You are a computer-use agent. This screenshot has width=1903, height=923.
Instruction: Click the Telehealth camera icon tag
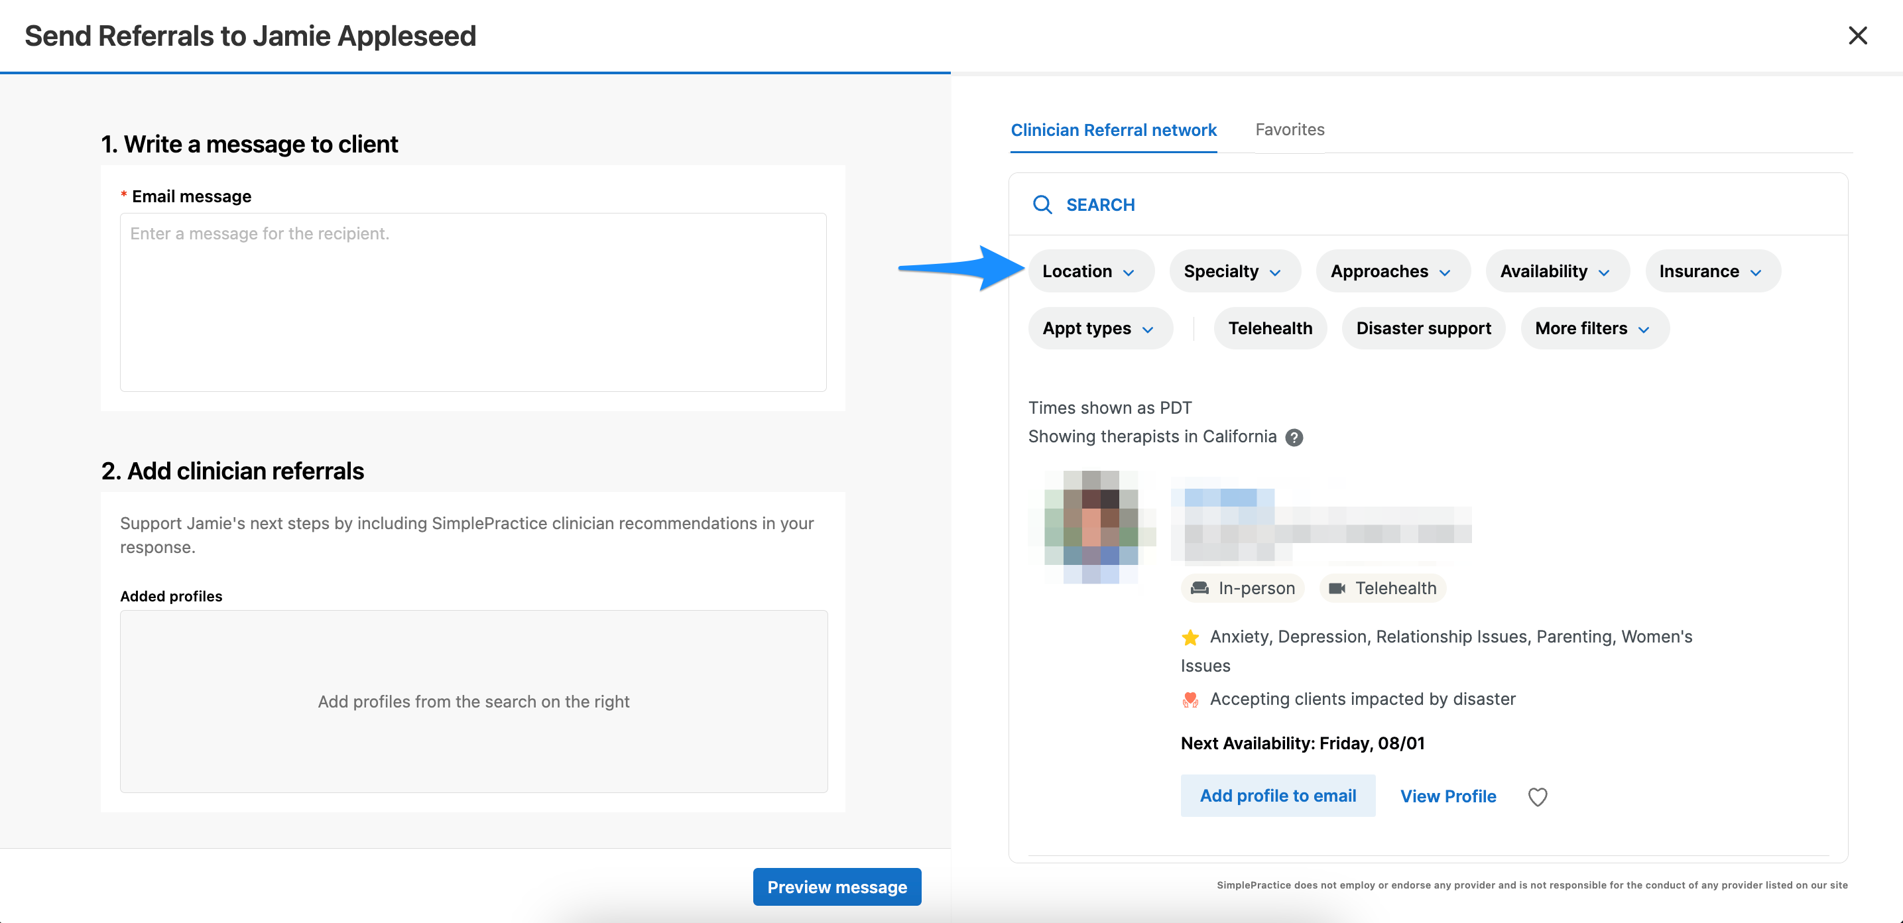(1337, 588)
